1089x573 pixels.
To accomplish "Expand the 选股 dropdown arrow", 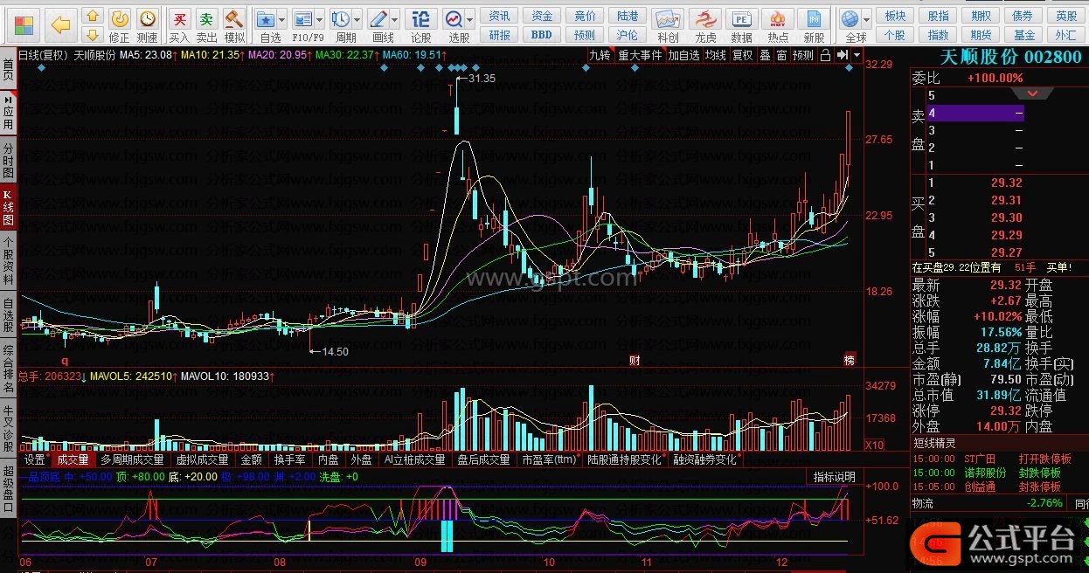I will pos(470,19).
